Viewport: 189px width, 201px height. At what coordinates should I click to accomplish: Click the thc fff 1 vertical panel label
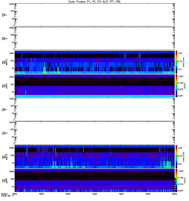tap(5, 110)
